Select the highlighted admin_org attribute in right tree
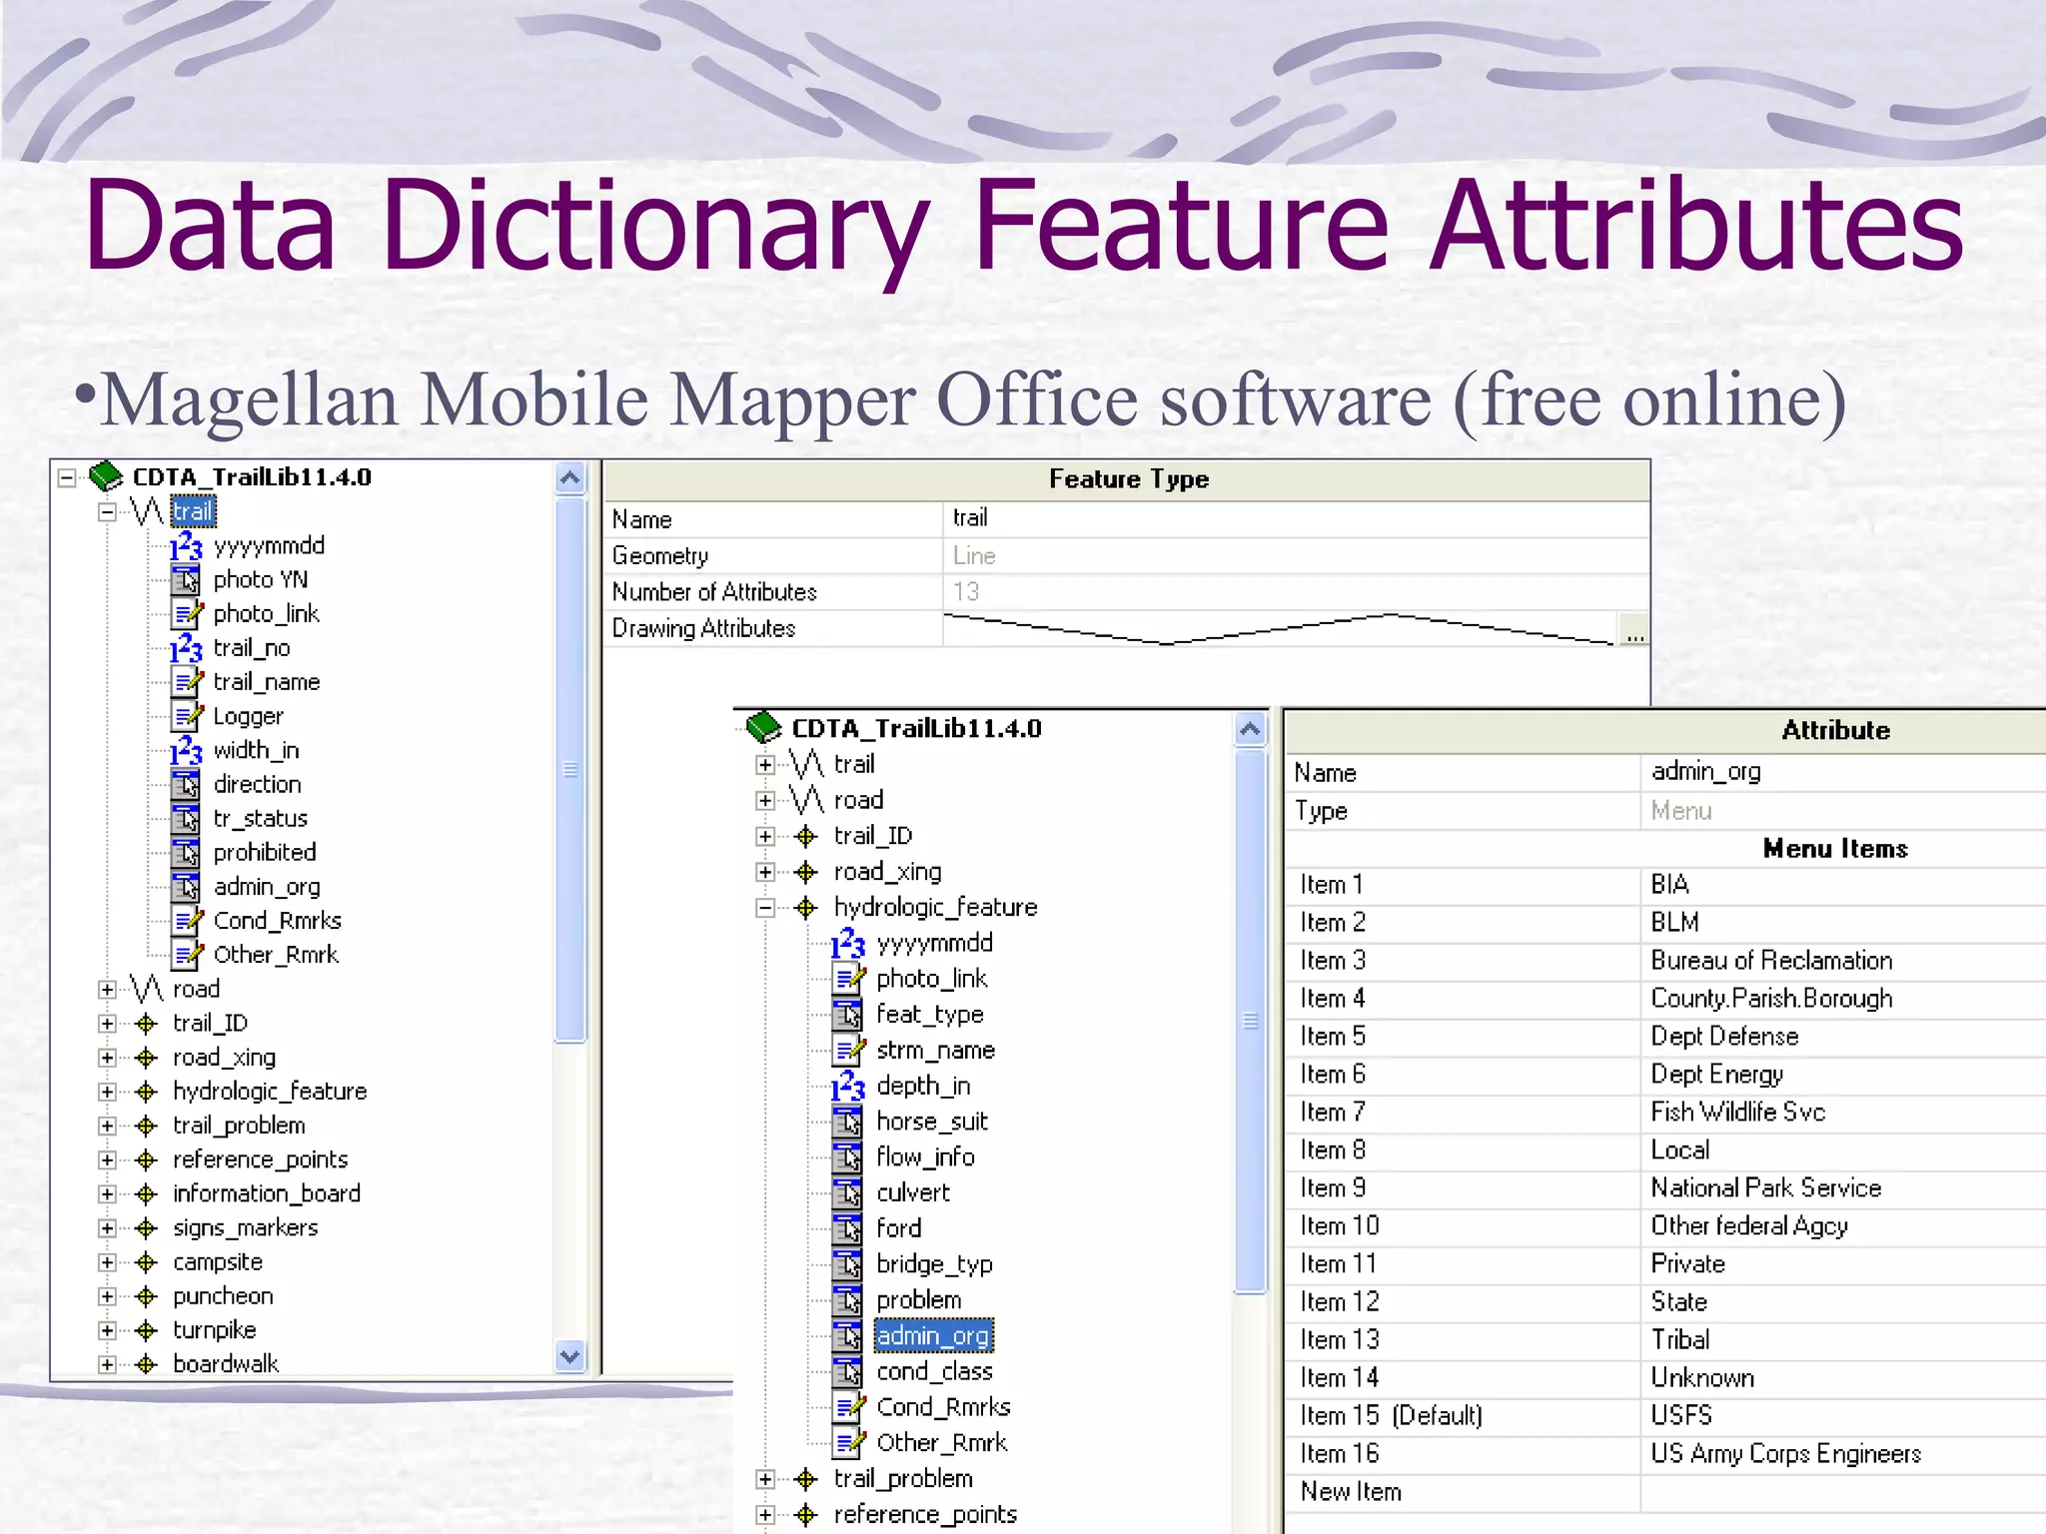The height and width of the screenshot is (1534, 2046). (934, 1336)
